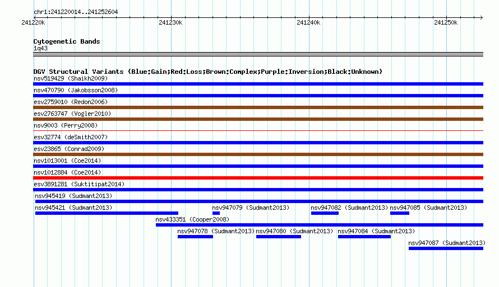Click the 241220k ruler position
The width and height of the screenshot is (499, 287).
pyautogui.click(x=33, y=22)
